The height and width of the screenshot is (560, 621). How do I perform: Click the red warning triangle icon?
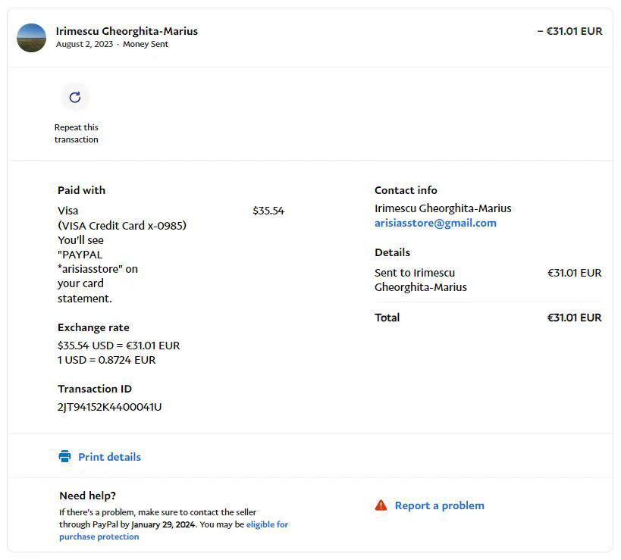381,505
